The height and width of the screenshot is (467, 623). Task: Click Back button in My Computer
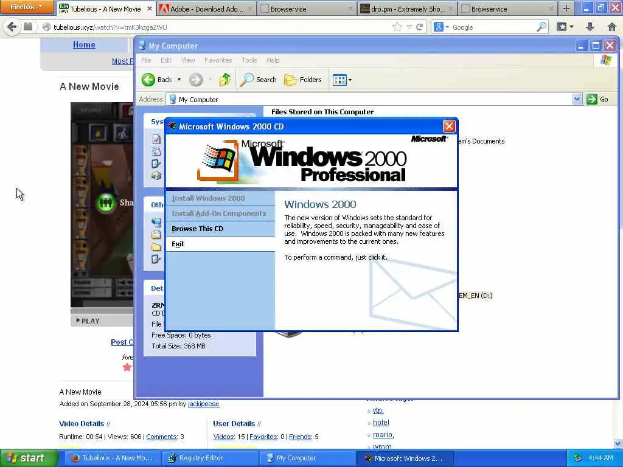pos(157,80)
